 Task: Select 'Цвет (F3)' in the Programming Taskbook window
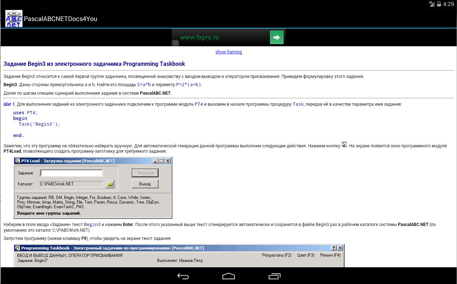click(x=306, y=255)
